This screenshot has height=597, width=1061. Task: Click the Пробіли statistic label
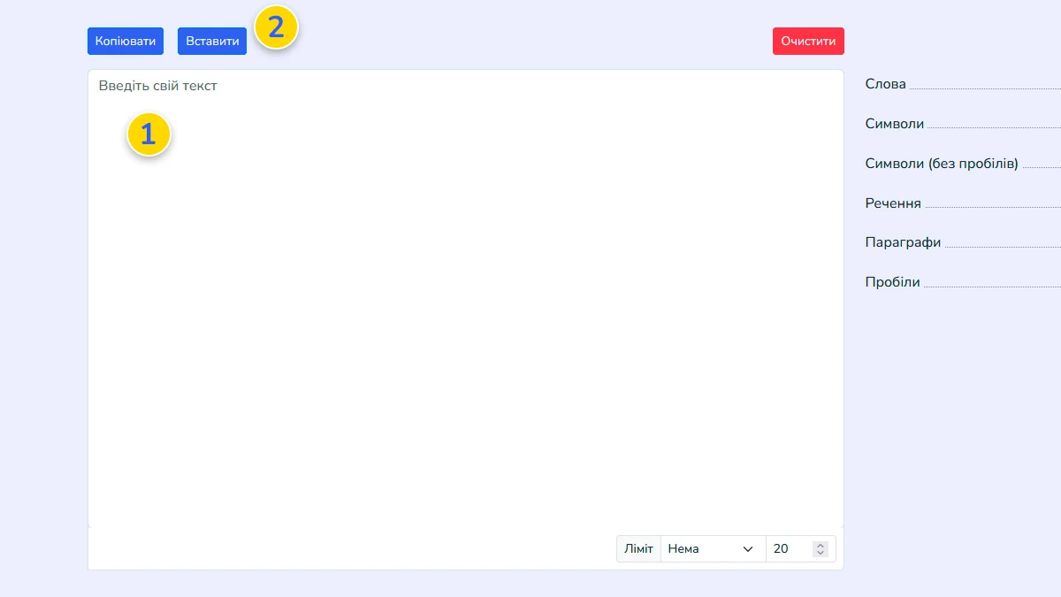point(892,283)
